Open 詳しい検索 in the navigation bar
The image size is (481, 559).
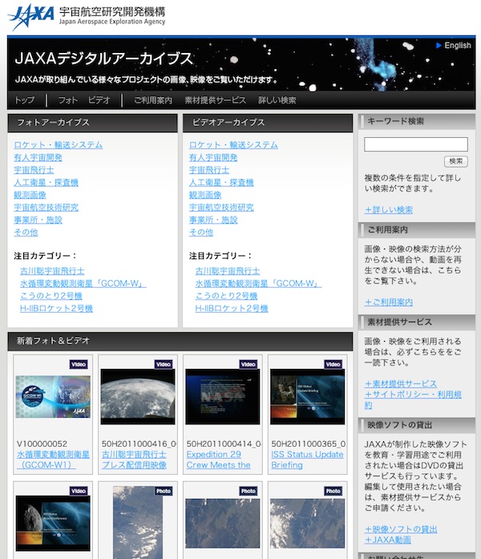coord(277,100)
